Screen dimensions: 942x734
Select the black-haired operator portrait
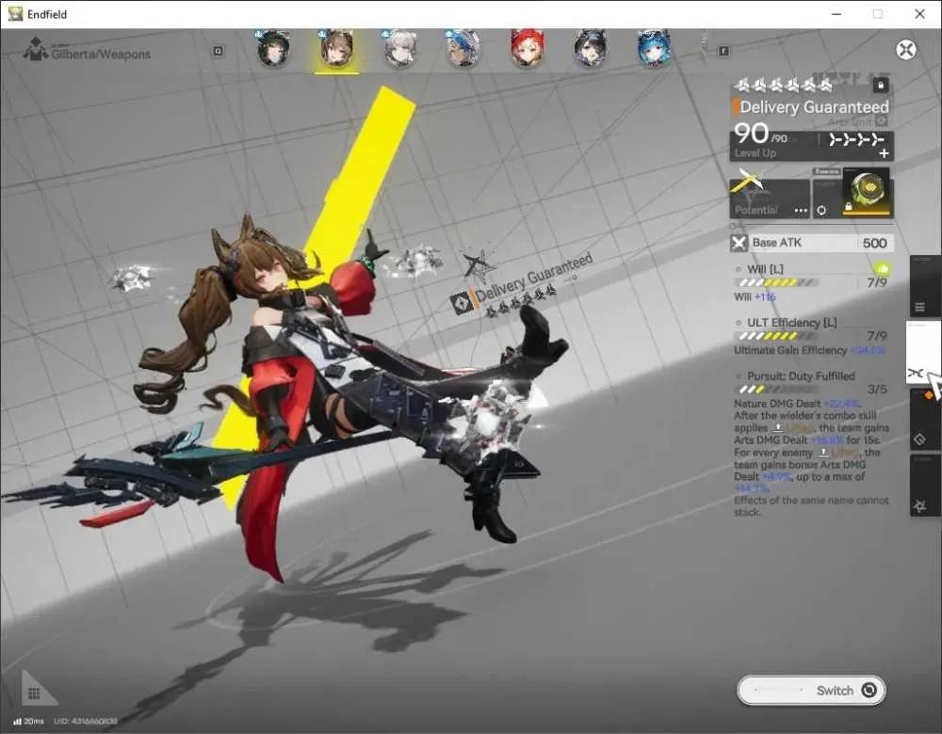(x=590, y=48)
